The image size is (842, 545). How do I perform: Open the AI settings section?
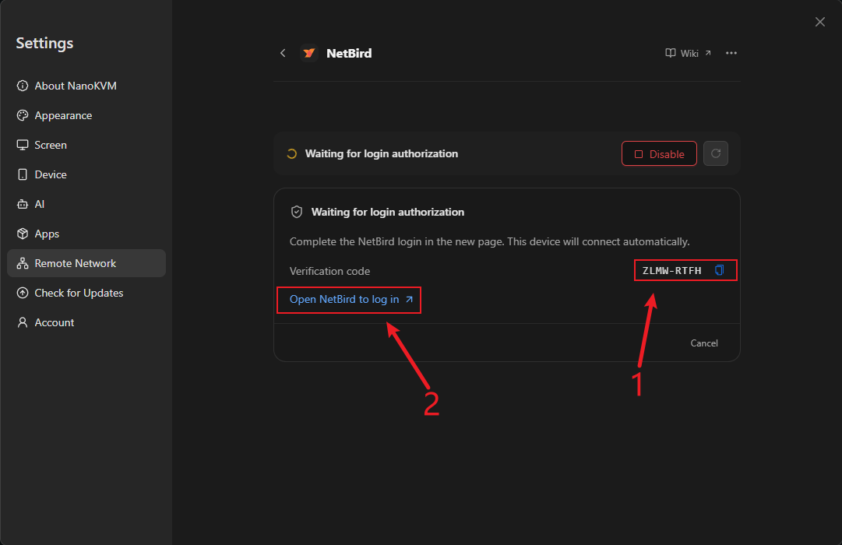click(86, 204)
